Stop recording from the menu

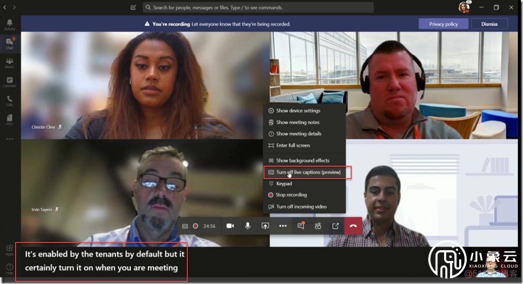pos(304,195)
